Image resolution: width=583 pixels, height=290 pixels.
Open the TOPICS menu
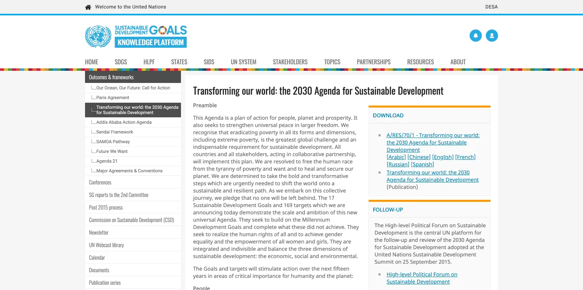(332, 62)
